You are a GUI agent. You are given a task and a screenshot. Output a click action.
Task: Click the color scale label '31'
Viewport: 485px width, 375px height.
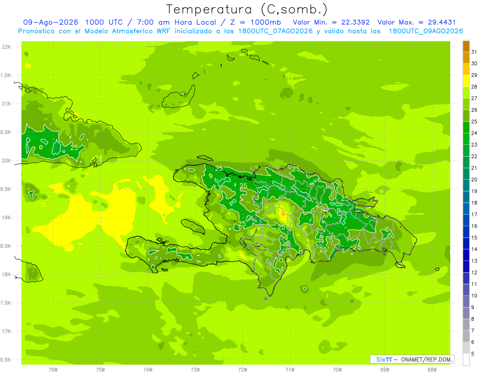click(474, 52)
